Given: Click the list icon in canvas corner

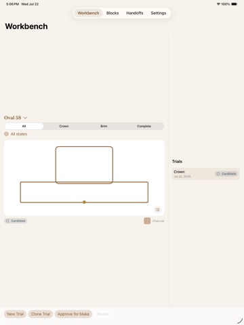Looking at the screenshot, I should coord(157,210).
